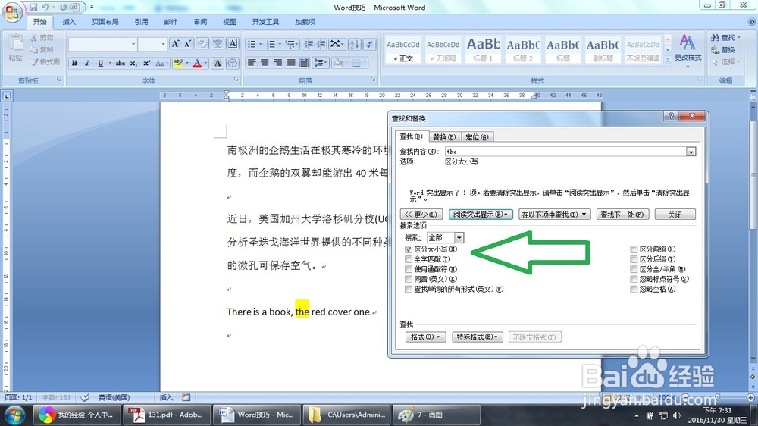Open 格式 format dropdown button
Viewport: 758px width, 426px height.
(425, 337)
